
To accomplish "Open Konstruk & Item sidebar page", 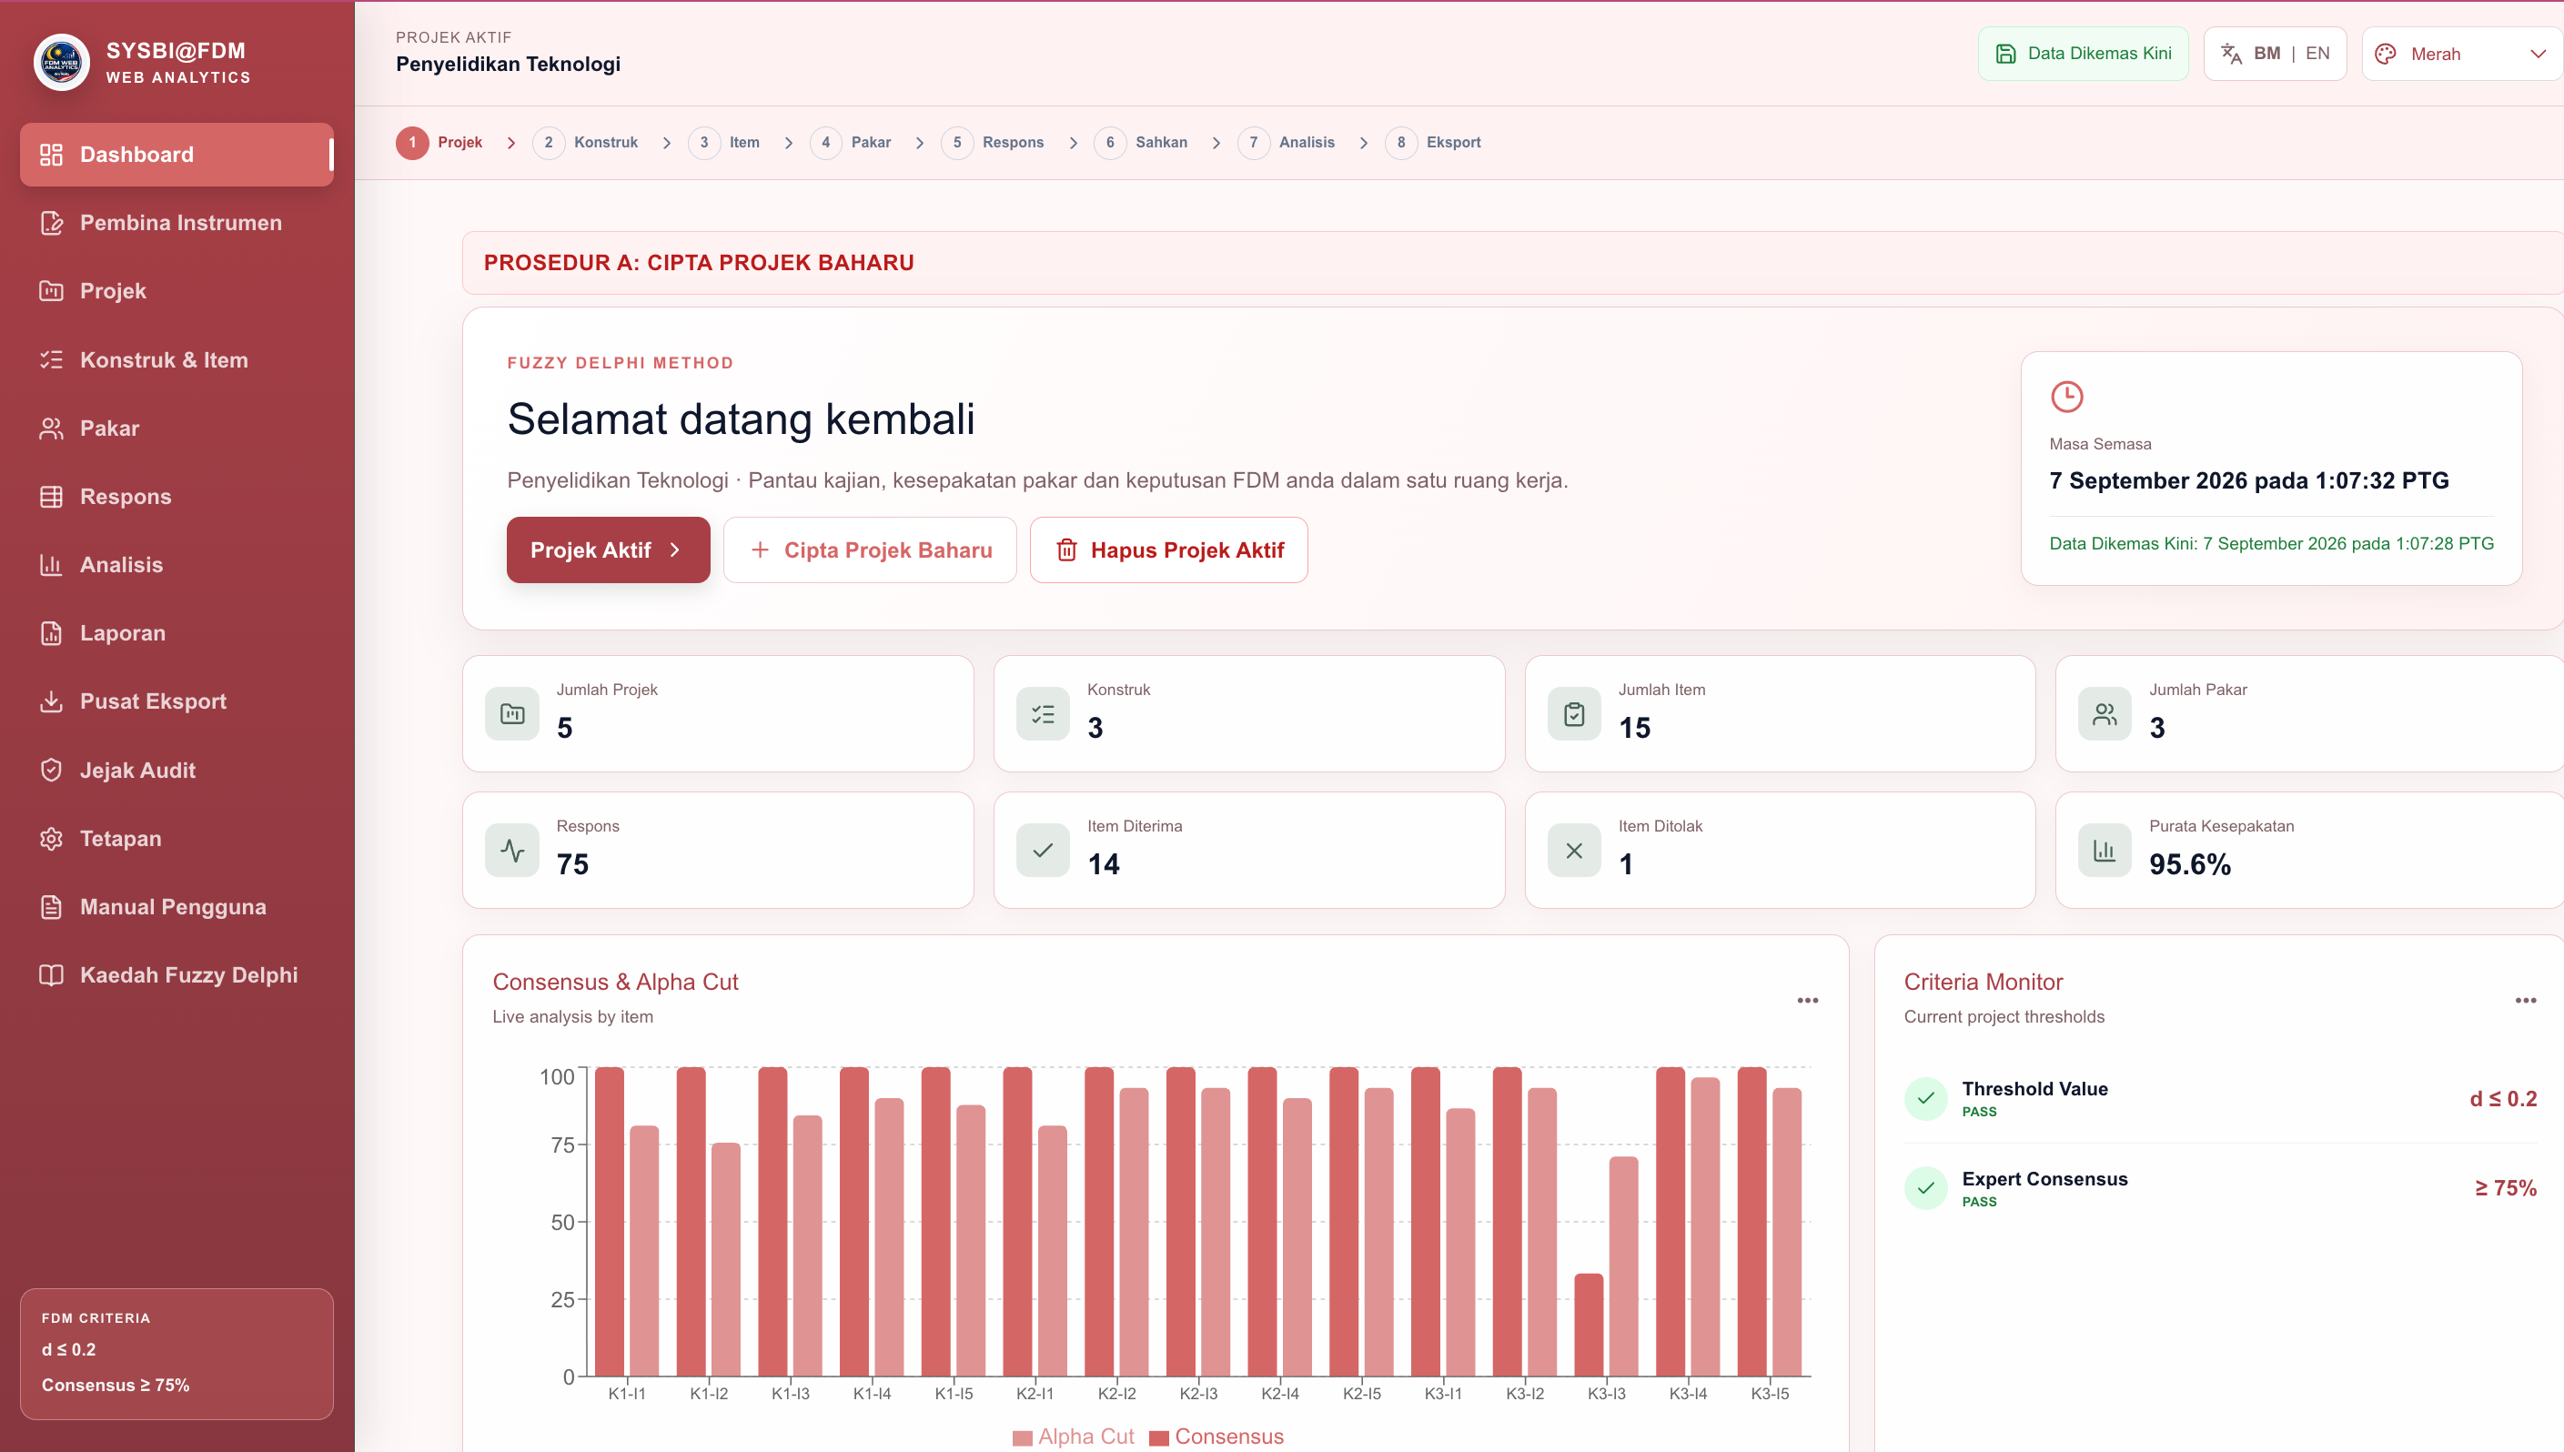I will [177, 360].
